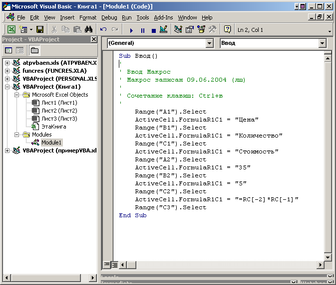Collapse the Modules folder
The image size is (336, 285).
[x=16, y=135]
